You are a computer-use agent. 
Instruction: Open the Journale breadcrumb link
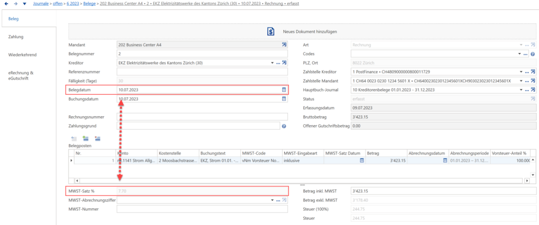coord(41,3)
